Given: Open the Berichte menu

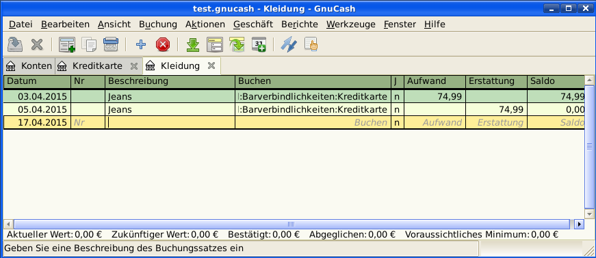Looking at the screenshot, I should click(300, 25).
